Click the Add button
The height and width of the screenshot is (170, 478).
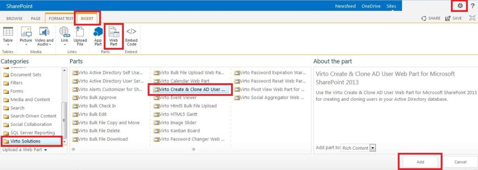click(420, 162)
